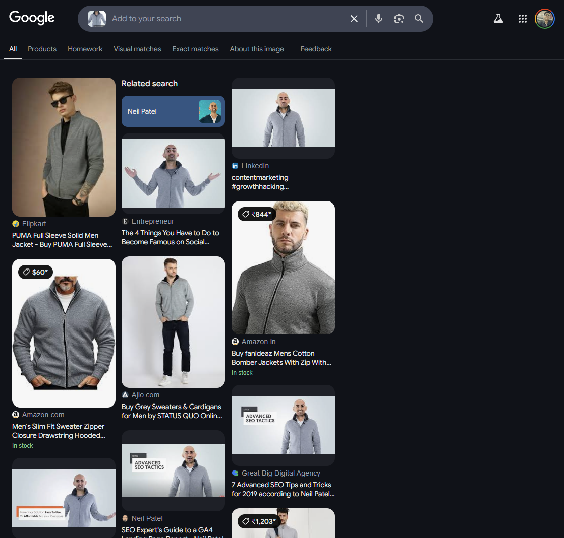The height and width of the screenshot is (538, 564).
Task: Click the 'Related search' heading
Action: 149,83
